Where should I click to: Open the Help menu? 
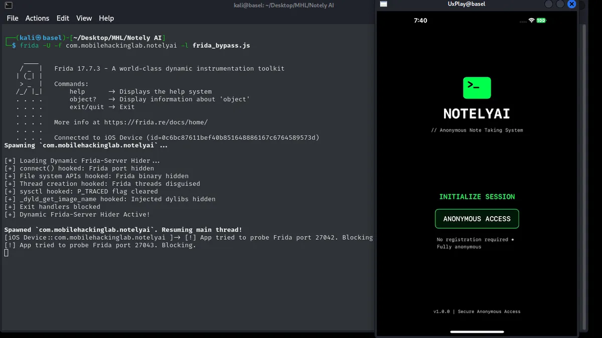[106, 18]
